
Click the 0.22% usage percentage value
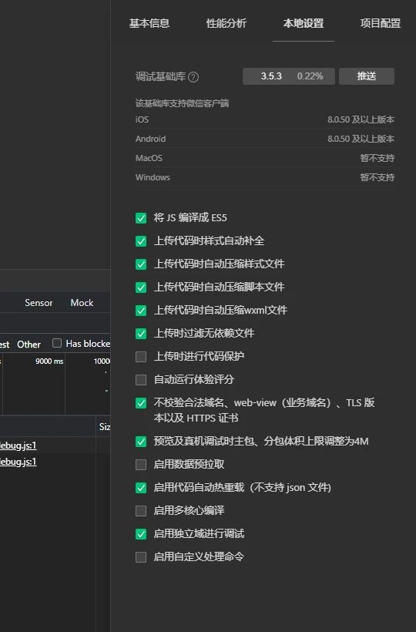[310, 76]
